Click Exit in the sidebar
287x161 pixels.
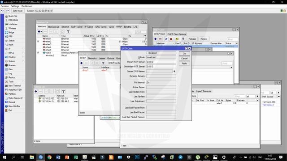tap(10, 110)
